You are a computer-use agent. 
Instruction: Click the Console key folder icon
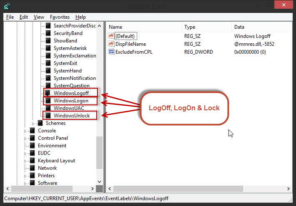coord(33,131)
